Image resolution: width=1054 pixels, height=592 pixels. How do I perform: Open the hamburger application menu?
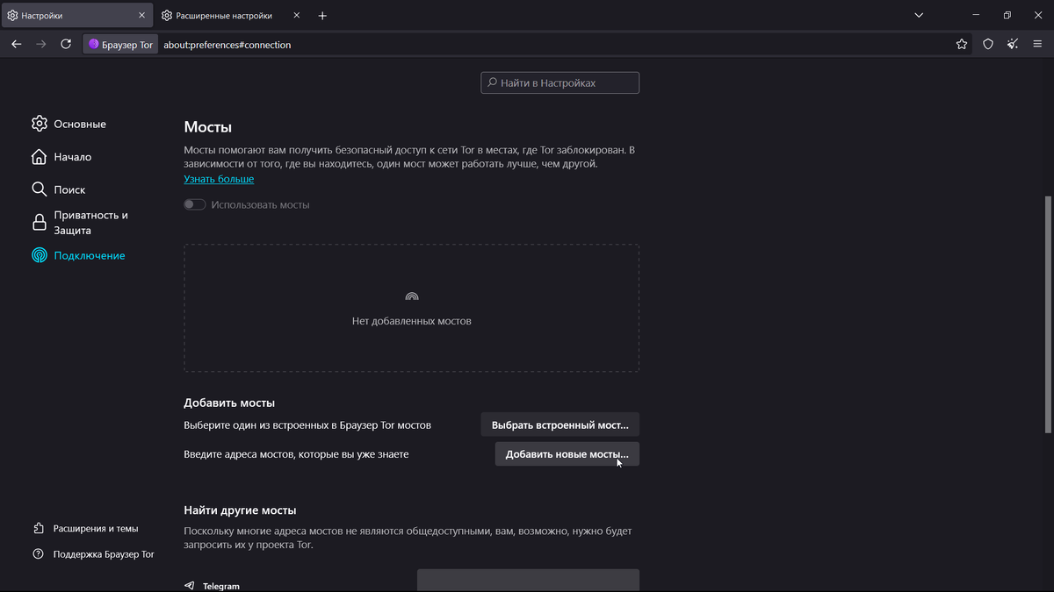coord(1037,45)
